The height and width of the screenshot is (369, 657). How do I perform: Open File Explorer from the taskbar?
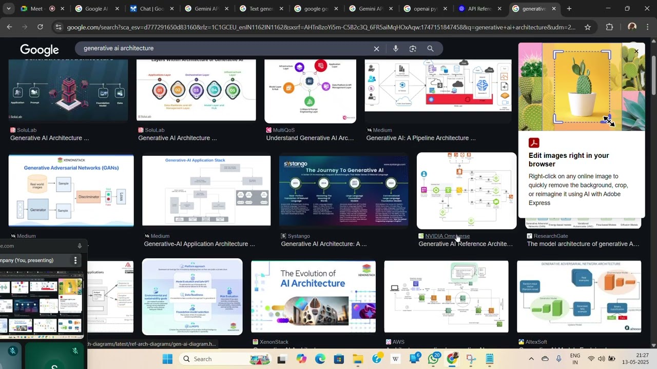(x=358, y=359)
